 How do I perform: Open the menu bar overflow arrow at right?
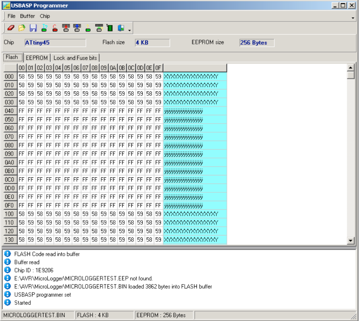(353, 18)
